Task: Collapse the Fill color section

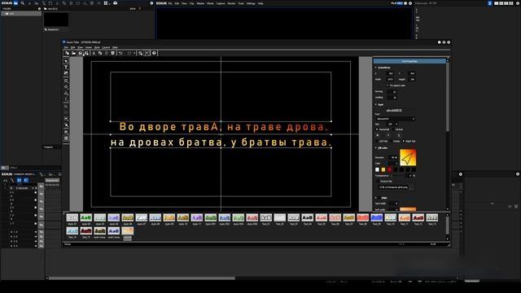Action: (376, 148)
